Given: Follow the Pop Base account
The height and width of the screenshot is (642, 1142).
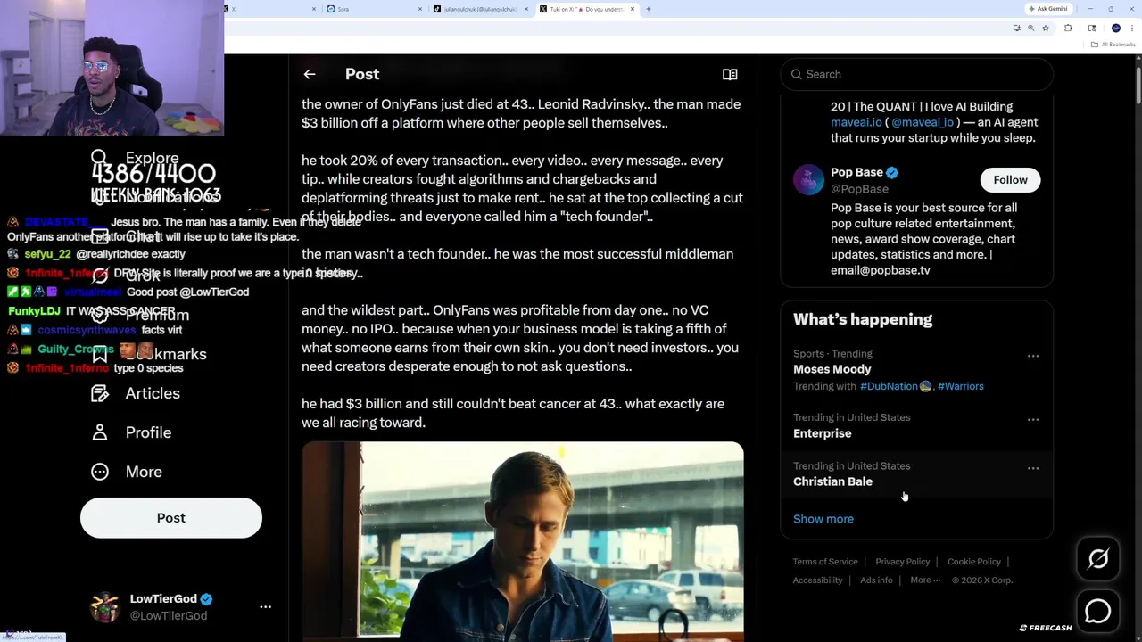Looking at the screenshot, I should point(1010,180).
